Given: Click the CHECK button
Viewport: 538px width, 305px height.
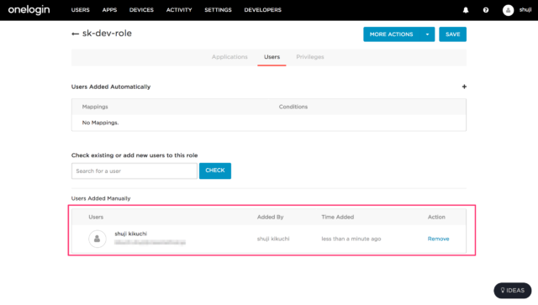Looking at the screenshot, I should coord(215,171).
